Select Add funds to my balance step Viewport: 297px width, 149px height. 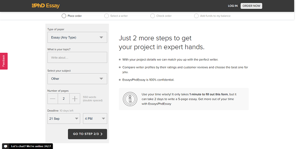[196, 16]
